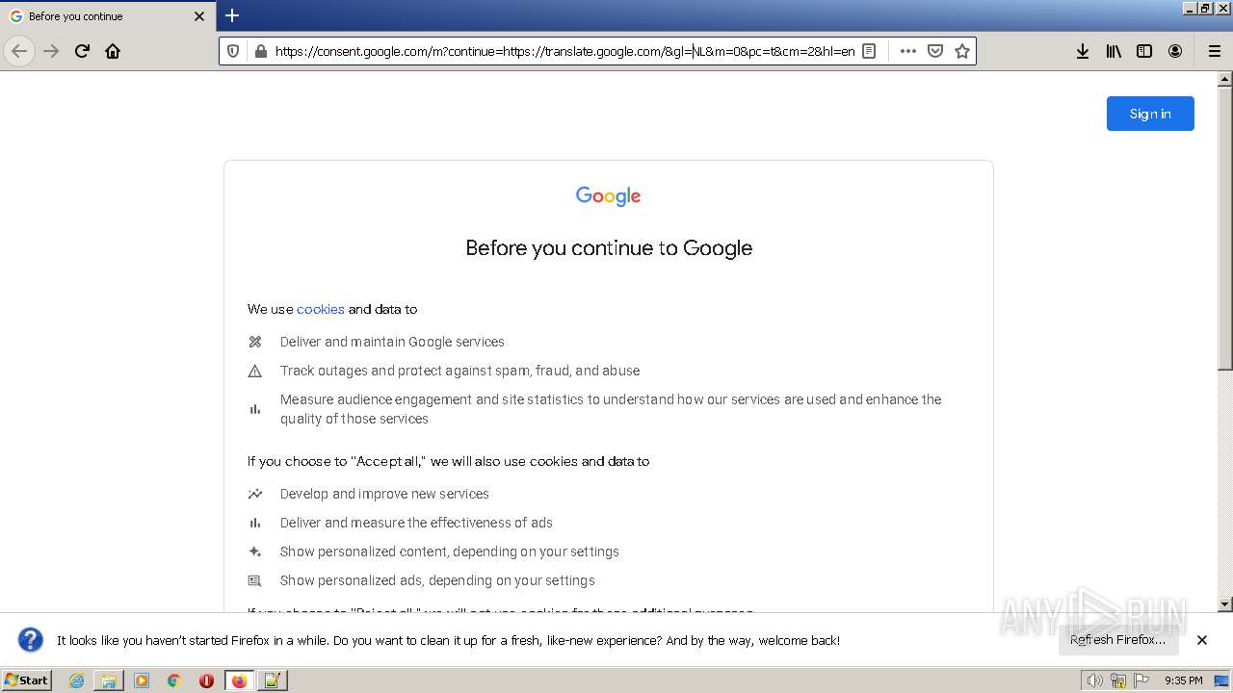Bookmark this page with the star

click(961, 51)
